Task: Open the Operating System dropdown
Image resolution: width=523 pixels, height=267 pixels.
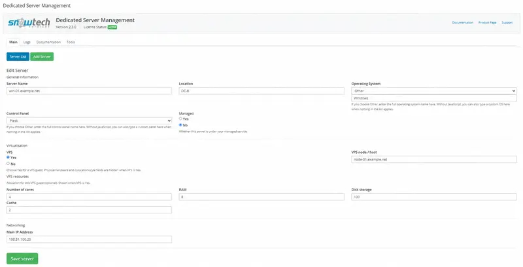Action: coord(434,91)
